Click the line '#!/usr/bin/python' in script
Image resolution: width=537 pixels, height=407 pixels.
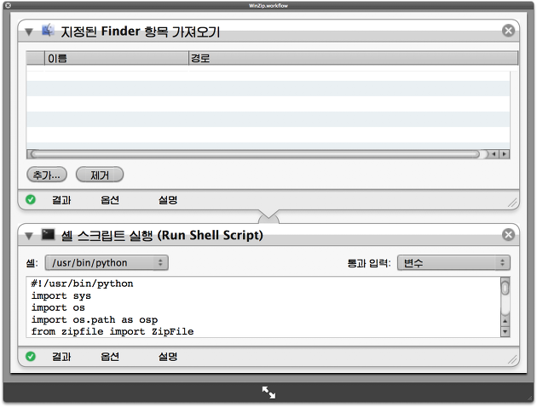click(82, 284)
